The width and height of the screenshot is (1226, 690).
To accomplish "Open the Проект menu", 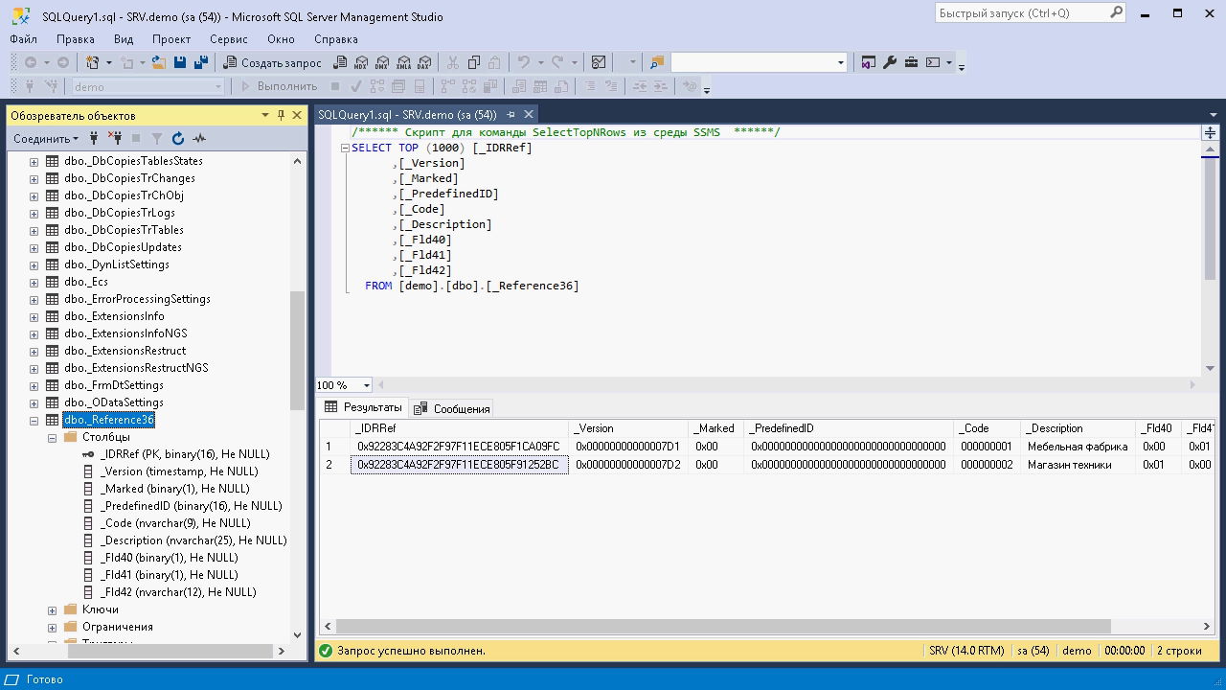I will point(171,39).
